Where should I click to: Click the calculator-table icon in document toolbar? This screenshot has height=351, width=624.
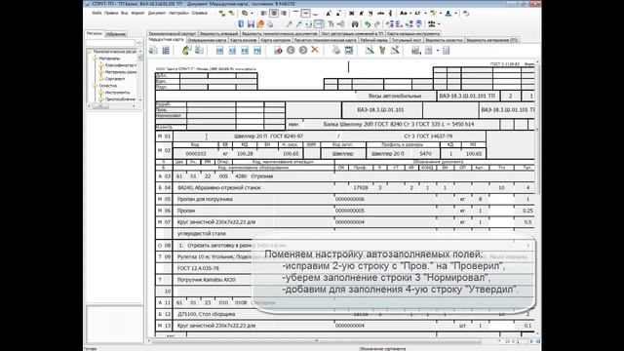[416, 50]
